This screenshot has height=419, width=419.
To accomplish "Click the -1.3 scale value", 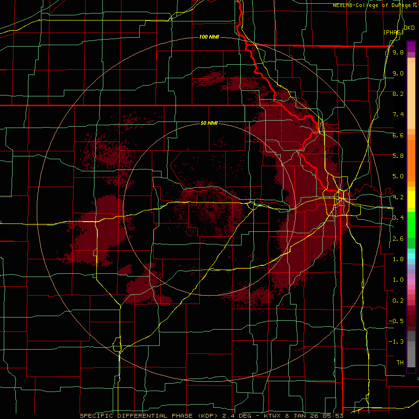I will click(396, 342).
